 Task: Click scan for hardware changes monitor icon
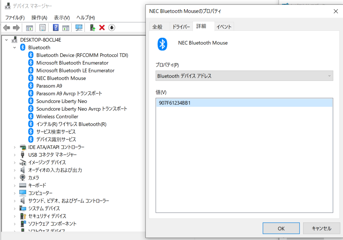(x=79, y=28)
